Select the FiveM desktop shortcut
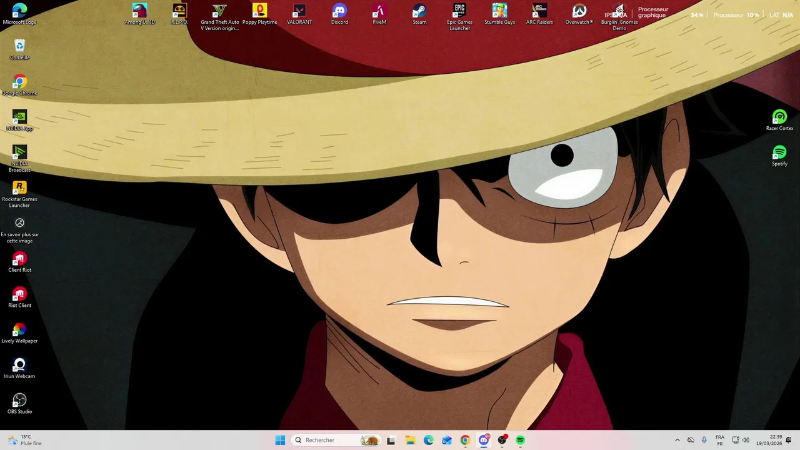Screen dimensions: 800x450 [379, 14]
